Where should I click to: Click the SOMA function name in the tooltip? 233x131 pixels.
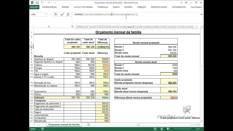(x=79, y=27)
